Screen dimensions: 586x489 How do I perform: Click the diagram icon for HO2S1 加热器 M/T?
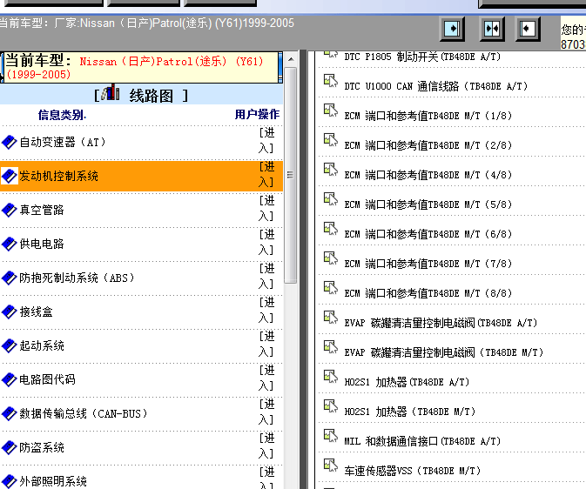(x=331, y=406)
